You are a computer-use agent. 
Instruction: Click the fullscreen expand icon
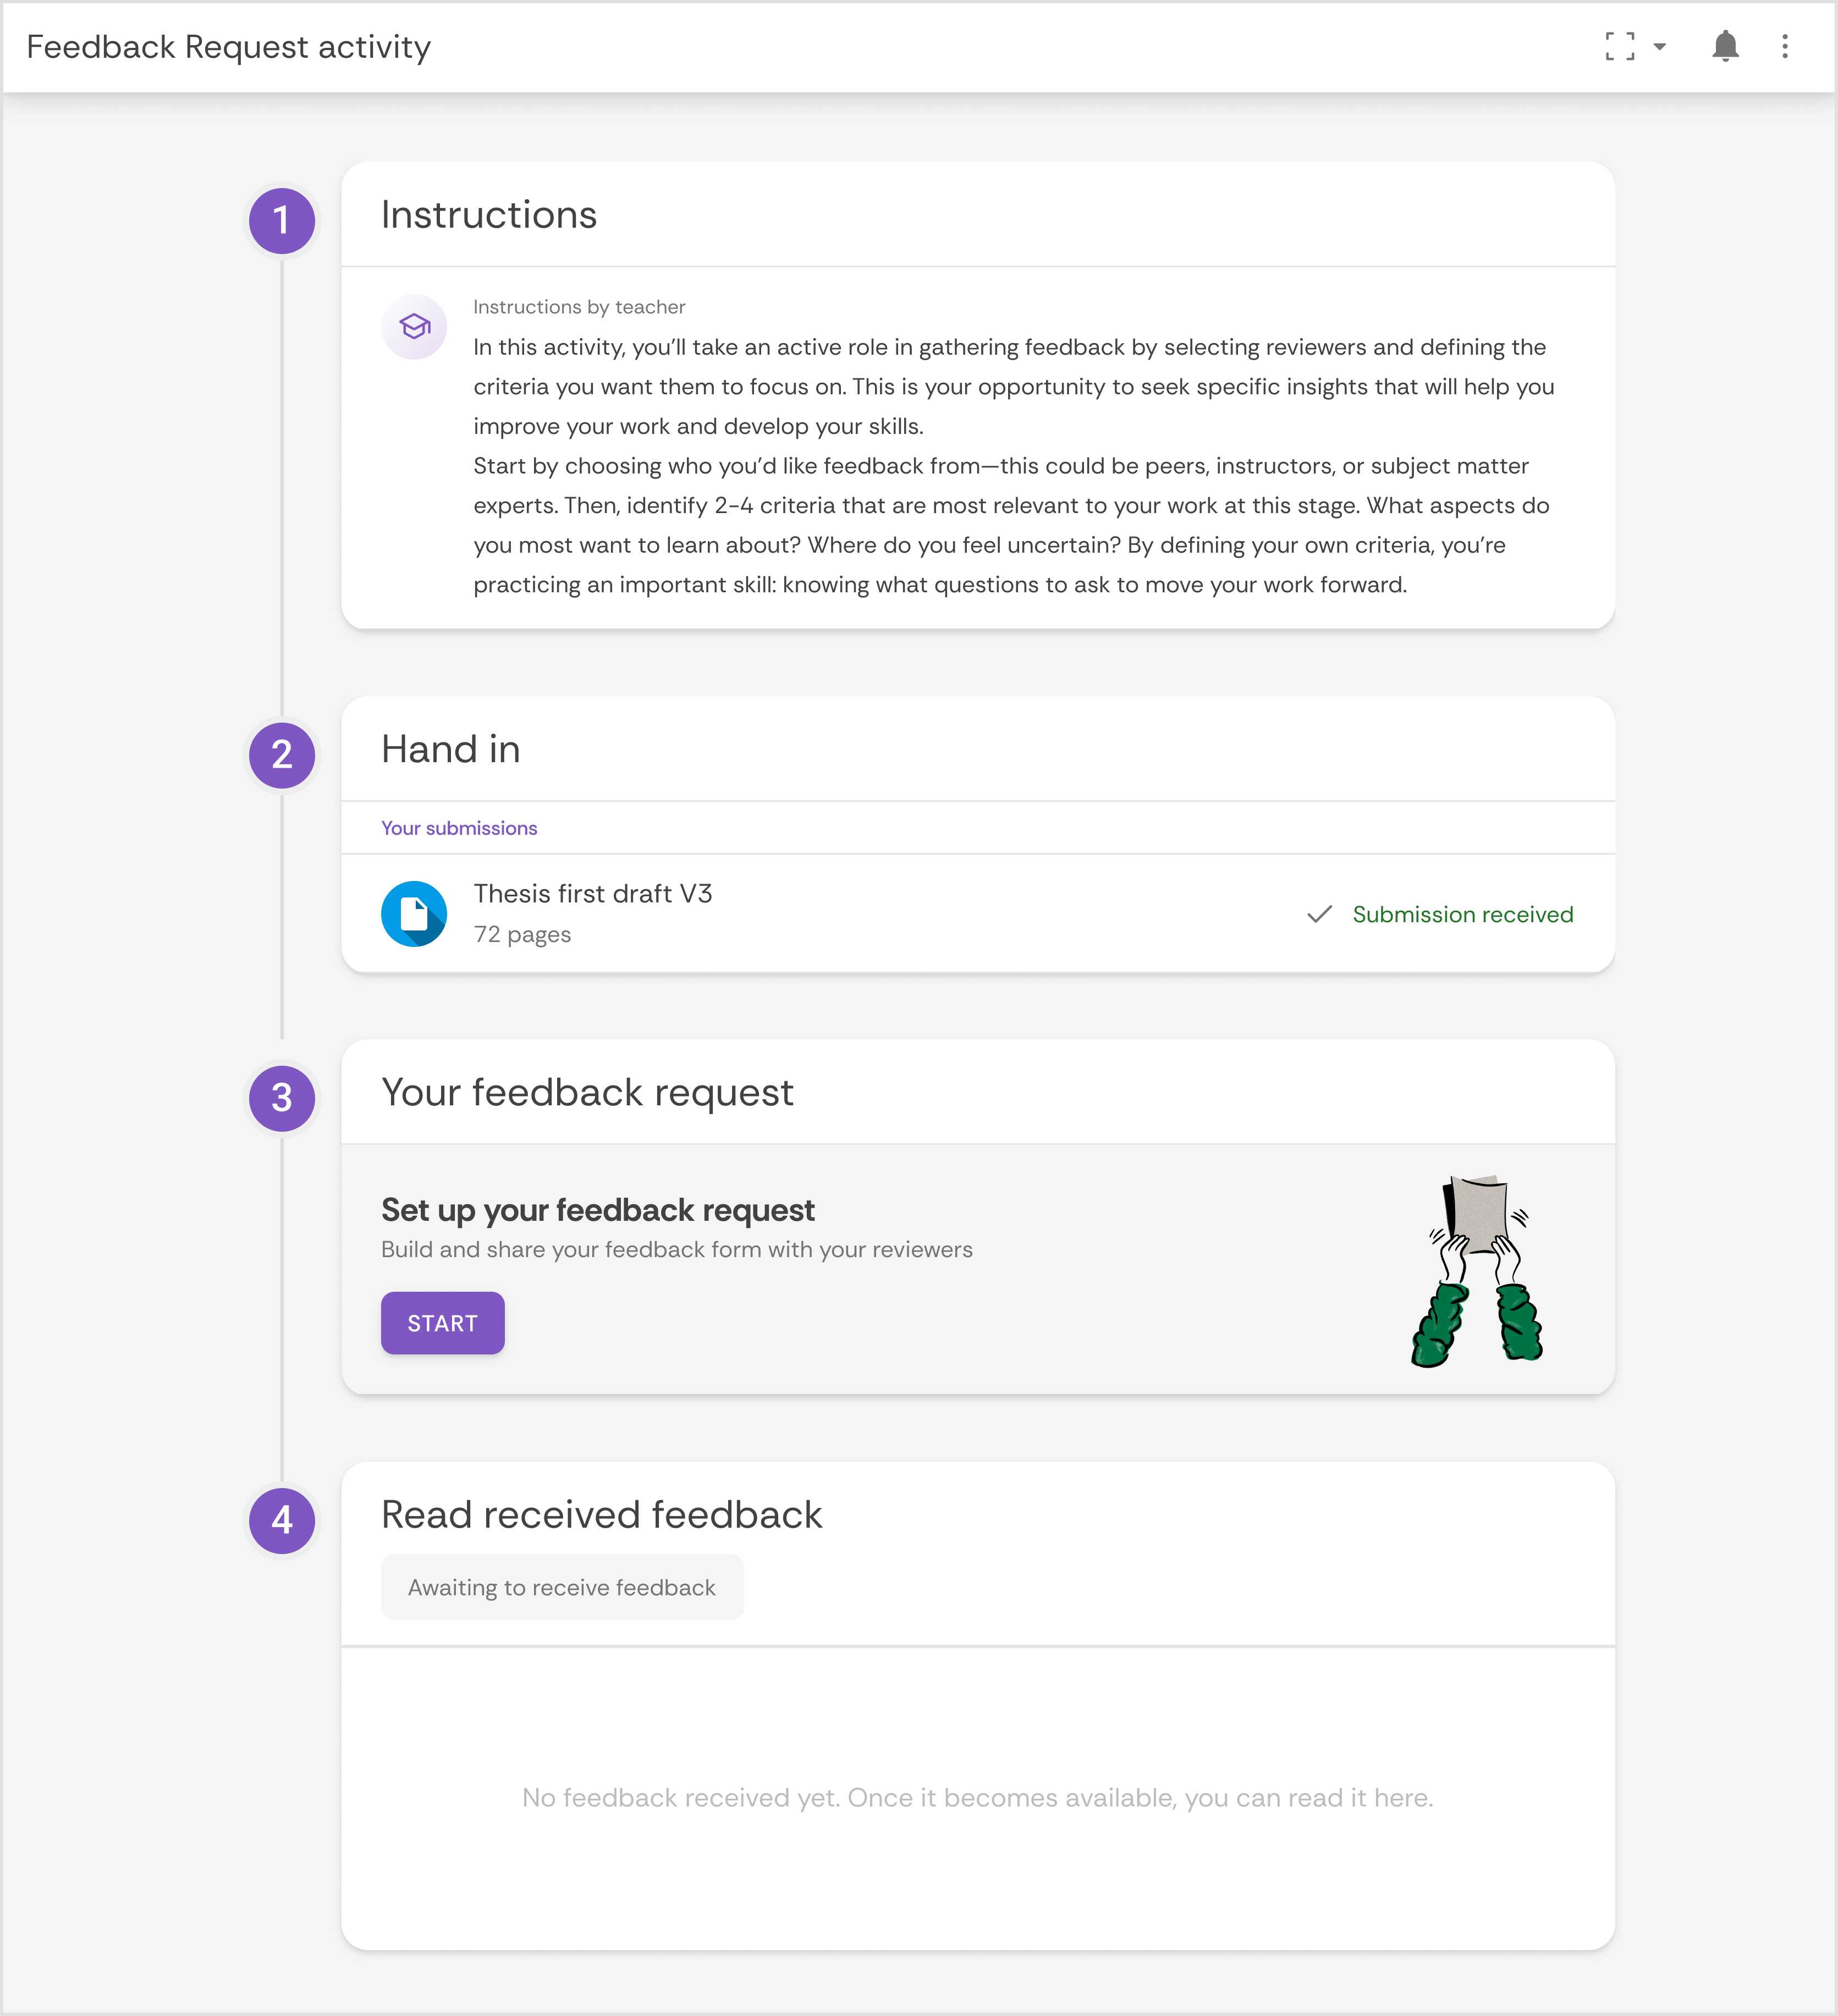(1620, 46)
